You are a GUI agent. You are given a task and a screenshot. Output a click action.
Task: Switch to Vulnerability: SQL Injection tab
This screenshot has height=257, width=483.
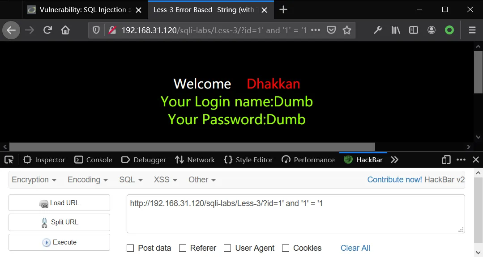(x=82, y=10)
